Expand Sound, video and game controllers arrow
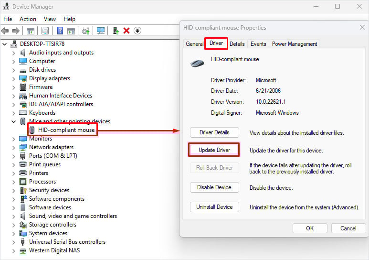Viewport: 369px width, 260px height. [x=14, y=216]
